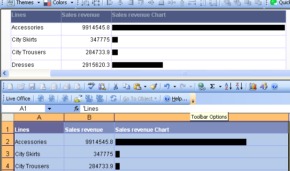Viewport: 290px width, 171px height.
Task: Click spreadsheet cell '347775' in row 3
Action: pos(89,152)
